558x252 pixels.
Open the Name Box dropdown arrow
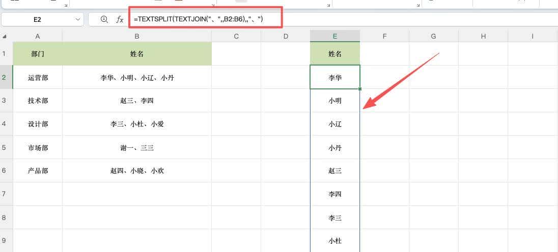(x=78, y=20)
